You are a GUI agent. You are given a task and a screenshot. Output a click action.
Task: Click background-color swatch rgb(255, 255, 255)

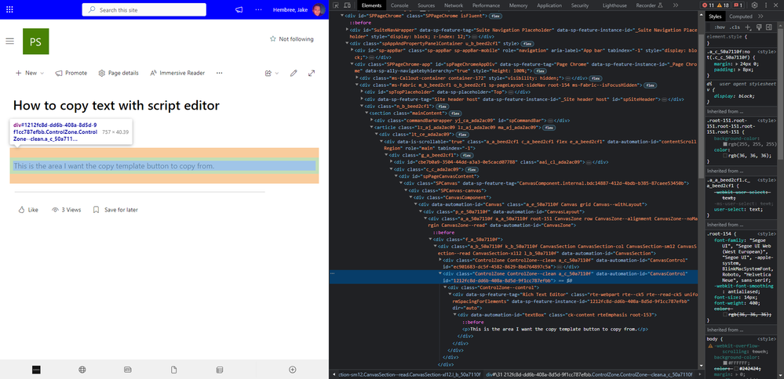point(724,143)
